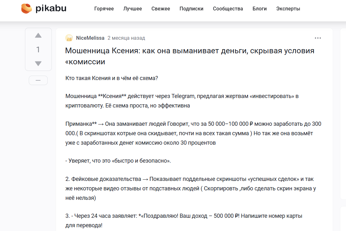Open the "Сообщества" page
The image size is (346, 231).
point(228,9)
